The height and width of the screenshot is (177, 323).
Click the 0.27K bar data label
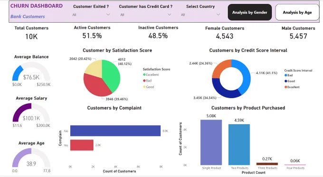(267, 159)
